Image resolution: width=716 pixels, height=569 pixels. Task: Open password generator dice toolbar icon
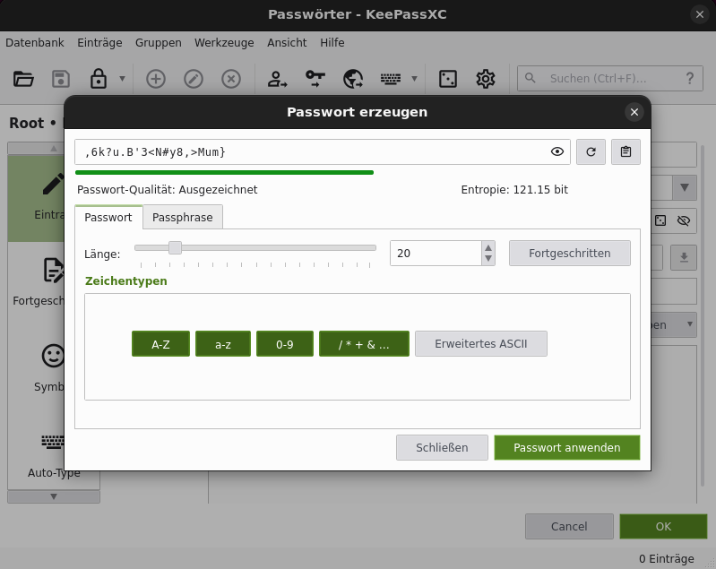point(447,79)
